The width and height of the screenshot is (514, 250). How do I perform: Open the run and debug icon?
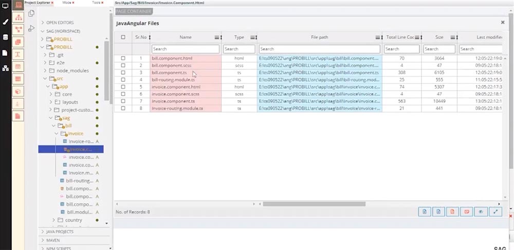31,28
